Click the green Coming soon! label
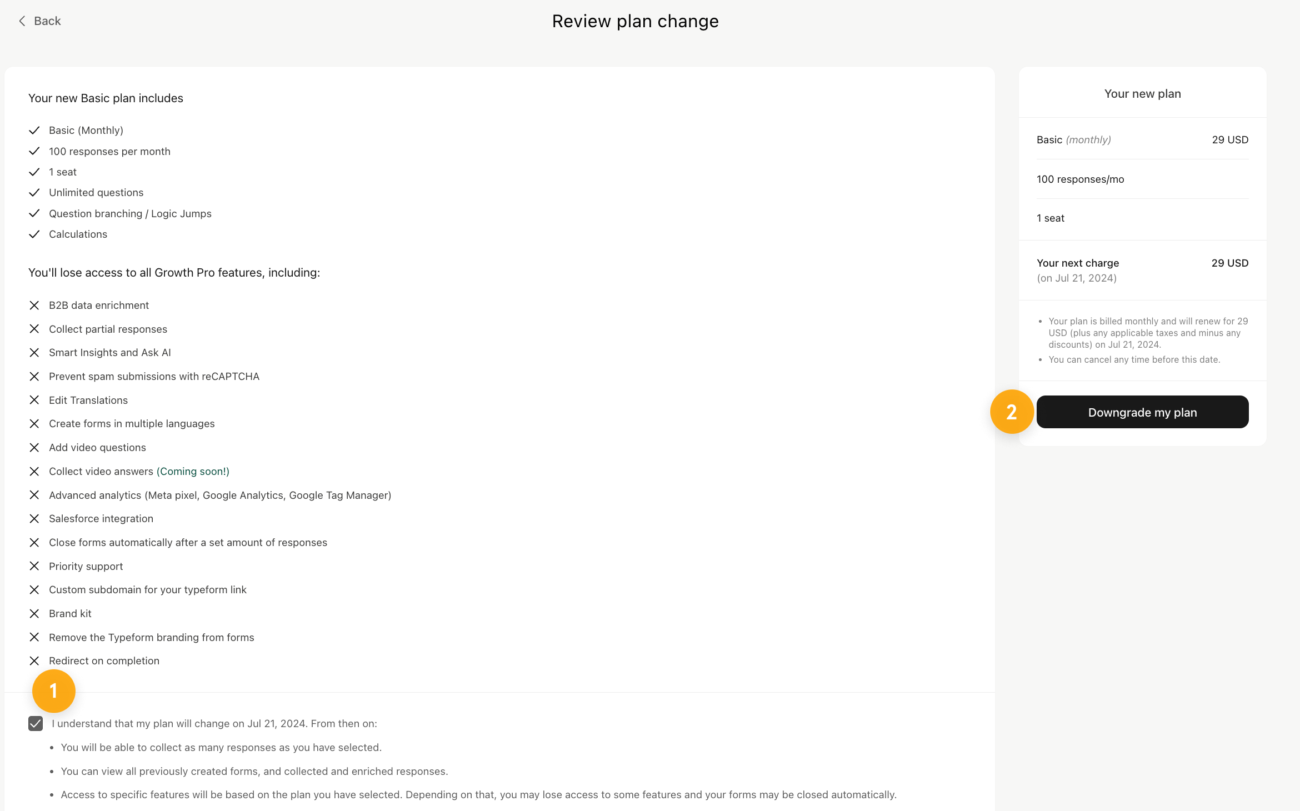 (x=193, y=472)
